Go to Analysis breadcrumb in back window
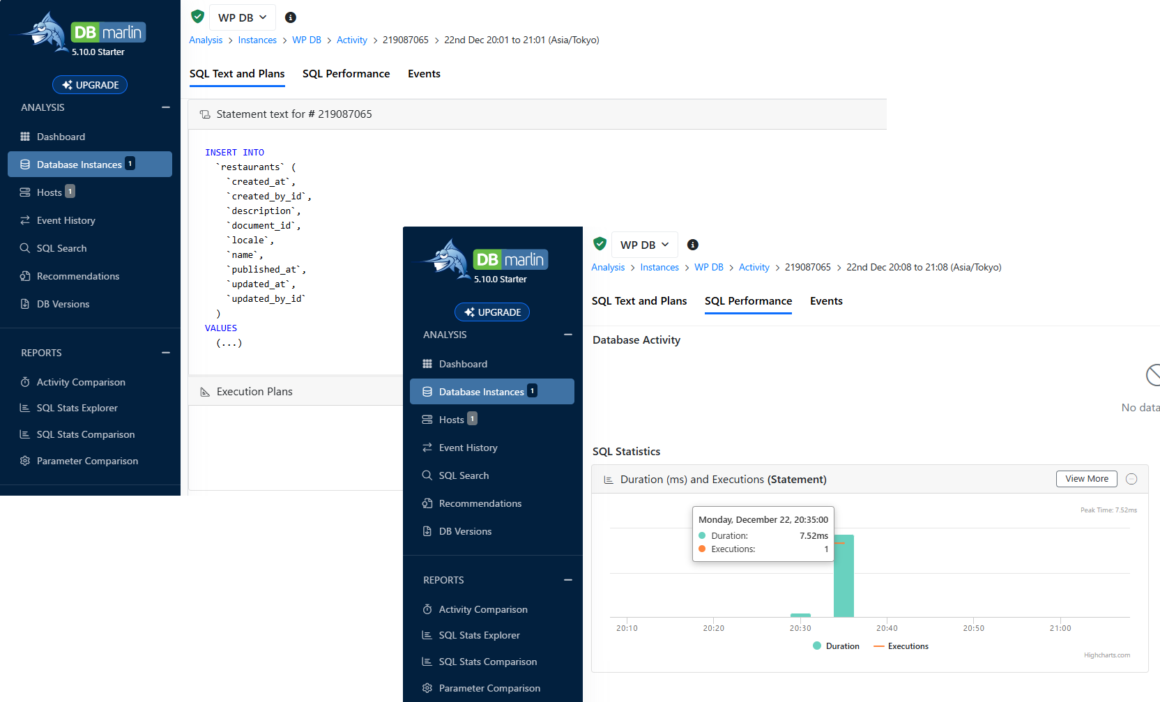The width and height of the screenshot is (1160, 702). [206, 40]
